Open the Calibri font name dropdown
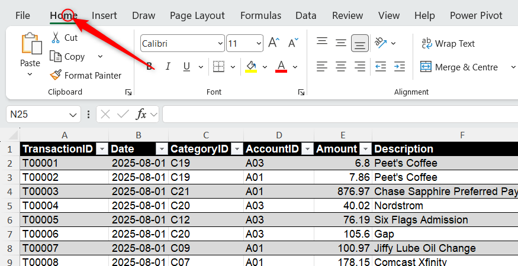Image resolution: width=518 pixels, height=266 pixels. tap(221, 43)
